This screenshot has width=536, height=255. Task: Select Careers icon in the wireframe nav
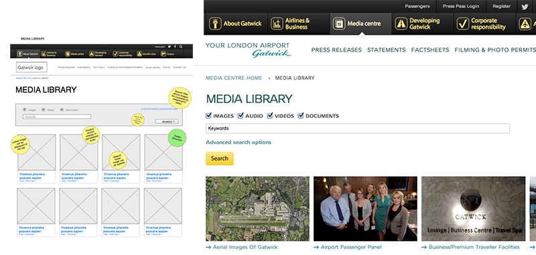(x=163, y=54)
